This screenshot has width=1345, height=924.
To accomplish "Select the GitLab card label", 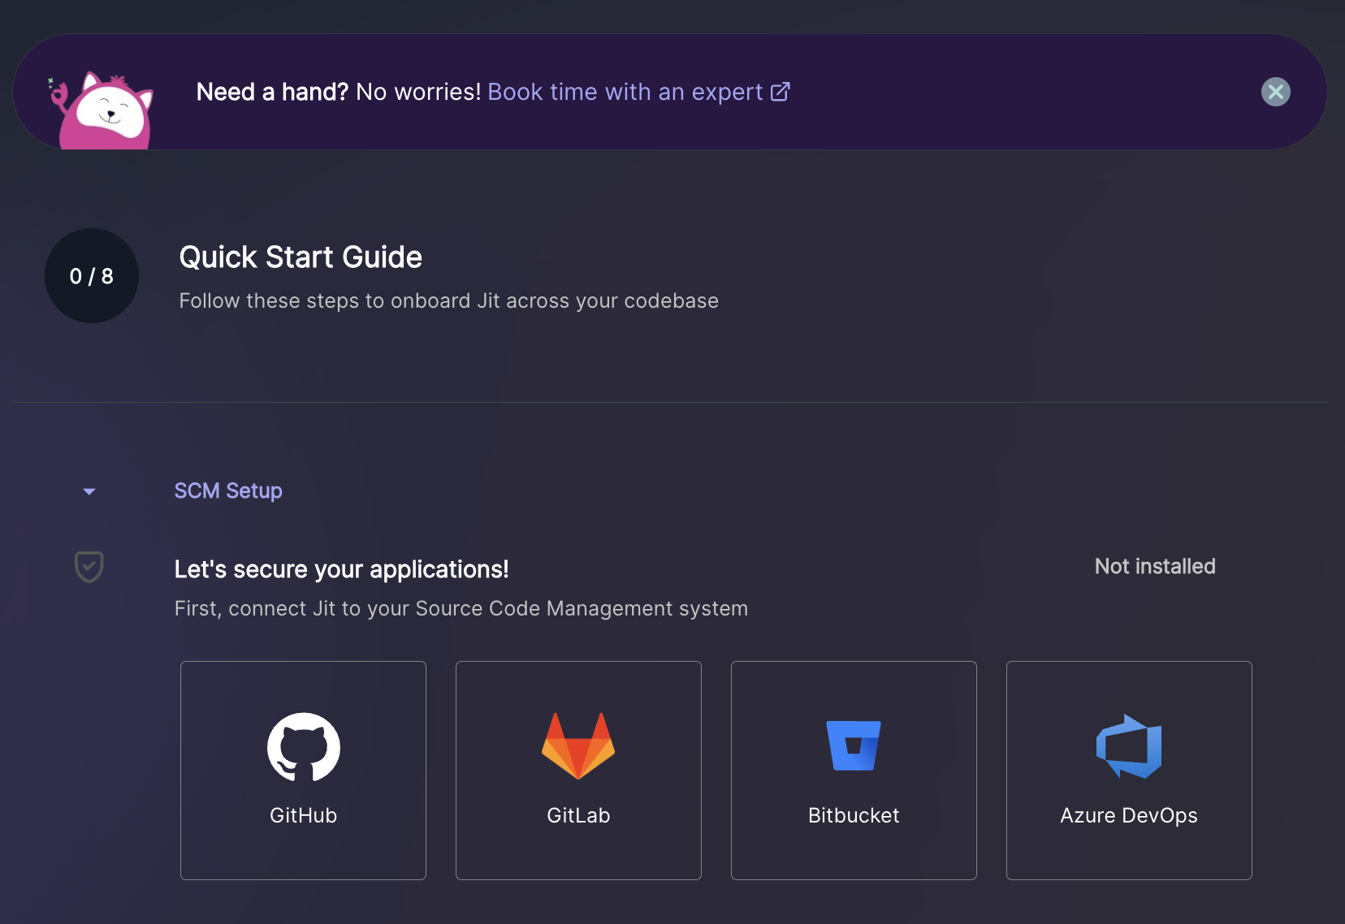I will click(578, 815).
